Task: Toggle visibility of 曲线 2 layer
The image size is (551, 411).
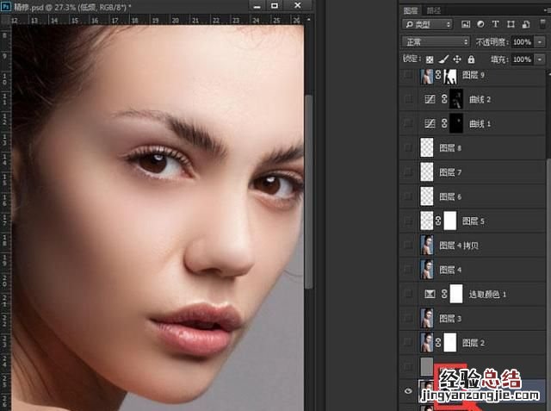Action: tap(408, 100)
